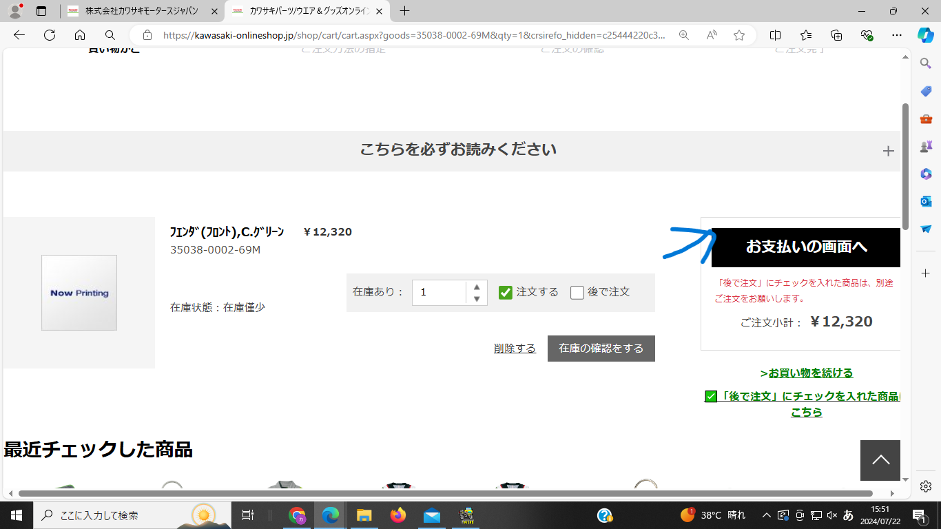The height and width of the screenshot is (529, 941).
Task: Proceed with お支払いの画面へ button
Action: 806,247
